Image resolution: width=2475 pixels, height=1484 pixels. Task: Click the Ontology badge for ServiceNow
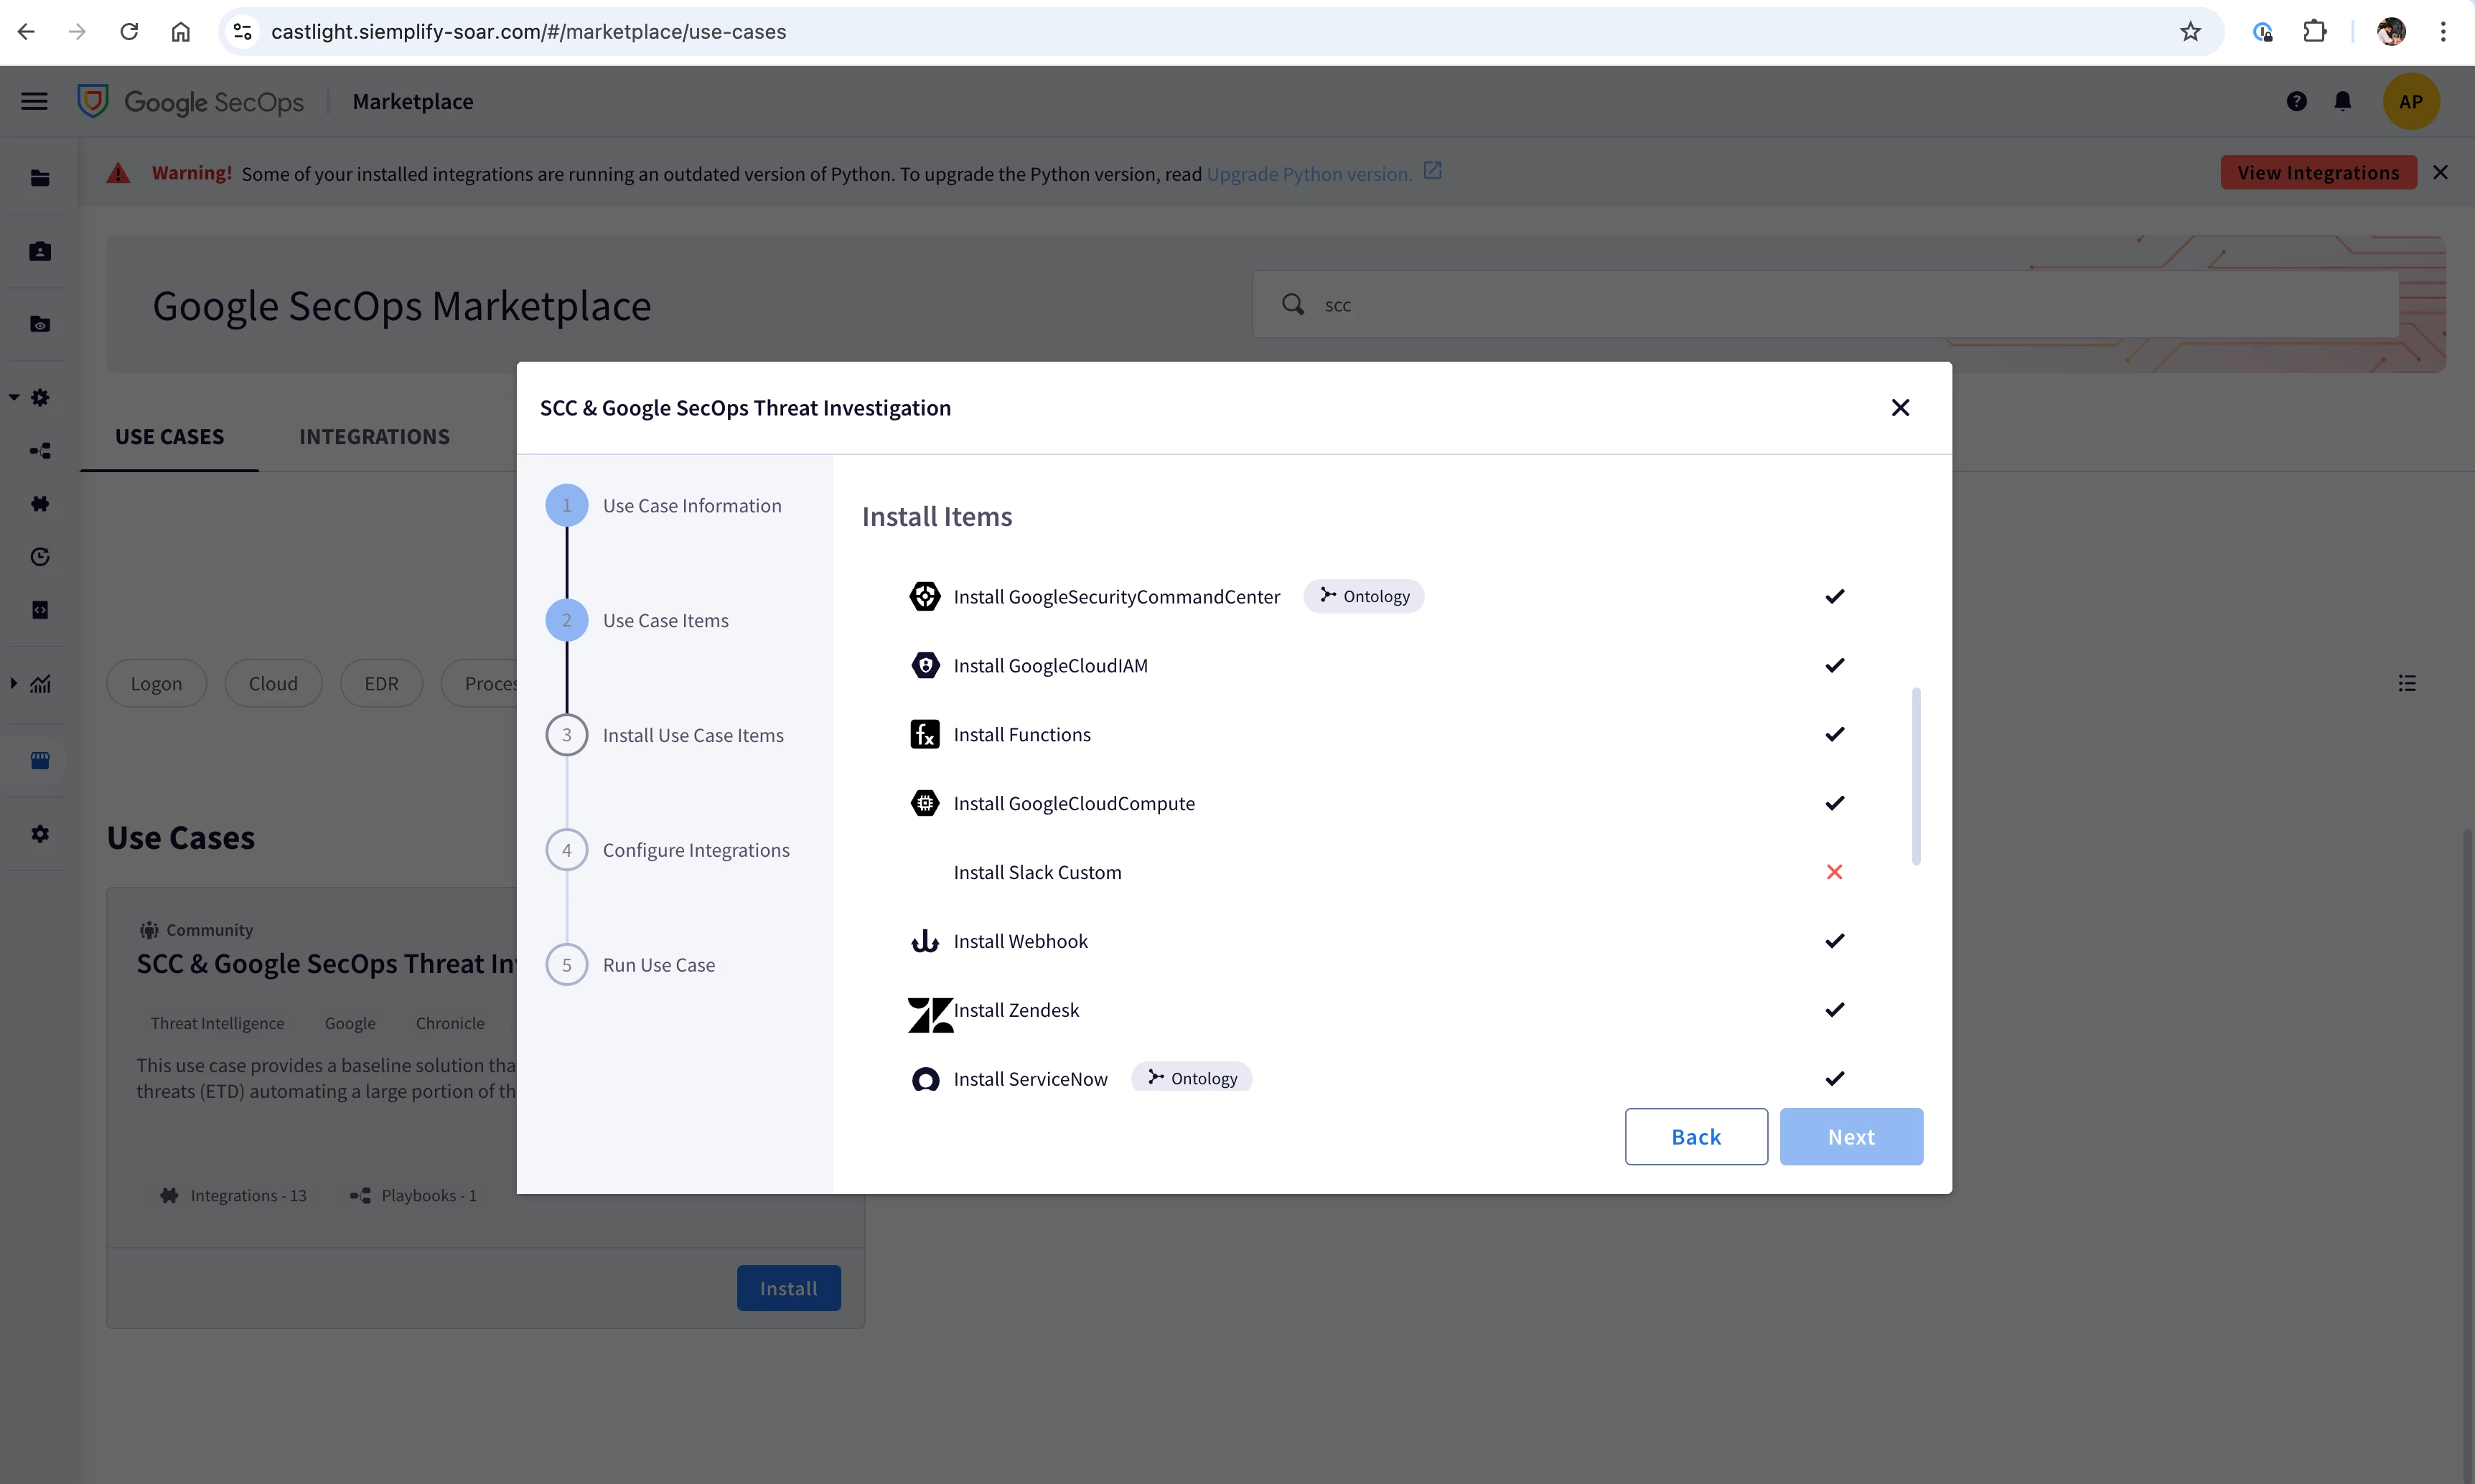pos(1192,1078)
